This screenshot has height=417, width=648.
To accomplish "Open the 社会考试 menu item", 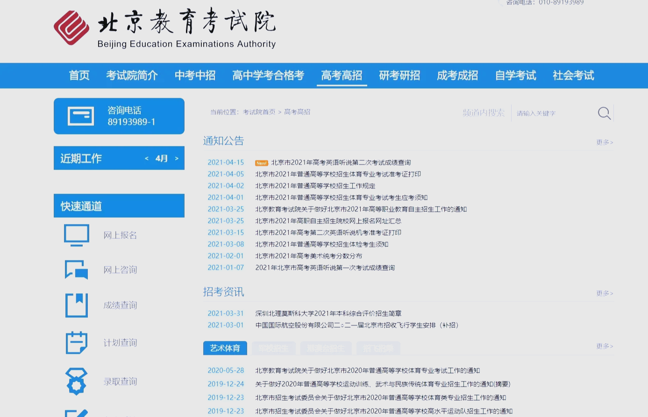I will coord(573,75).
